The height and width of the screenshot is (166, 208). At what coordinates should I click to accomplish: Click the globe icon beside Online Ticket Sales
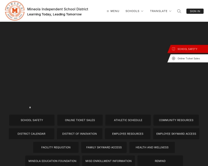[x=173, y=58]
